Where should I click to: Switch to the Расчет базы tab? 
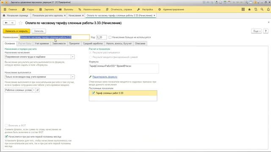pos(25,43)
